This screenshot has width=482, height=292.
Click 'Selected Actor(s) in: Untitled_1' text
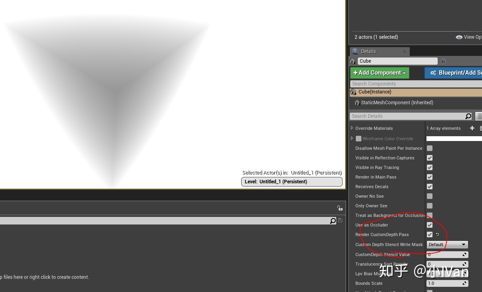click(x=292, y=173)
